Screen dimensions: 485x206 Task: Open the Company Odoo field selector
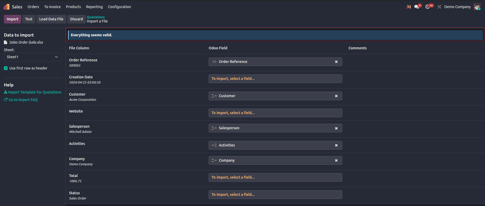coord(275,160)
